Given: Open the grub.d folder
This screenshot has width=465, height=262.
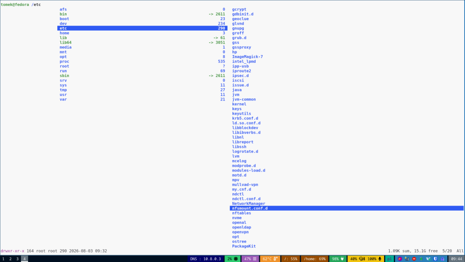Looking at the screenshot, I should pyautogui.click(x=239, y=38).
